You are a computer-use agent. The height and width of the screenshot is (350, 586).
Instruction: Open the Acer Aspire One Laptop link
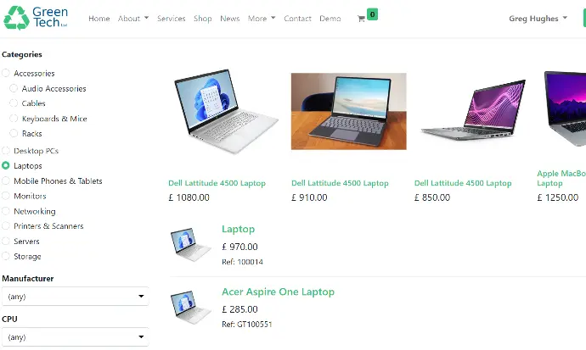click(278, 292)
